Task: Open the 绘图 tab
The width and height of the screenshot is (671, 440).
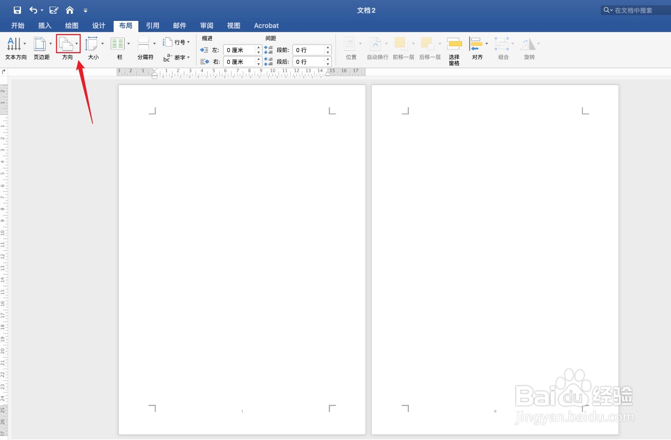Action: click(72, 26)
